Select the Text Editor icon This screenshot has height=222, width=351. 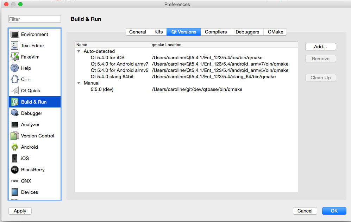(15, 45)
